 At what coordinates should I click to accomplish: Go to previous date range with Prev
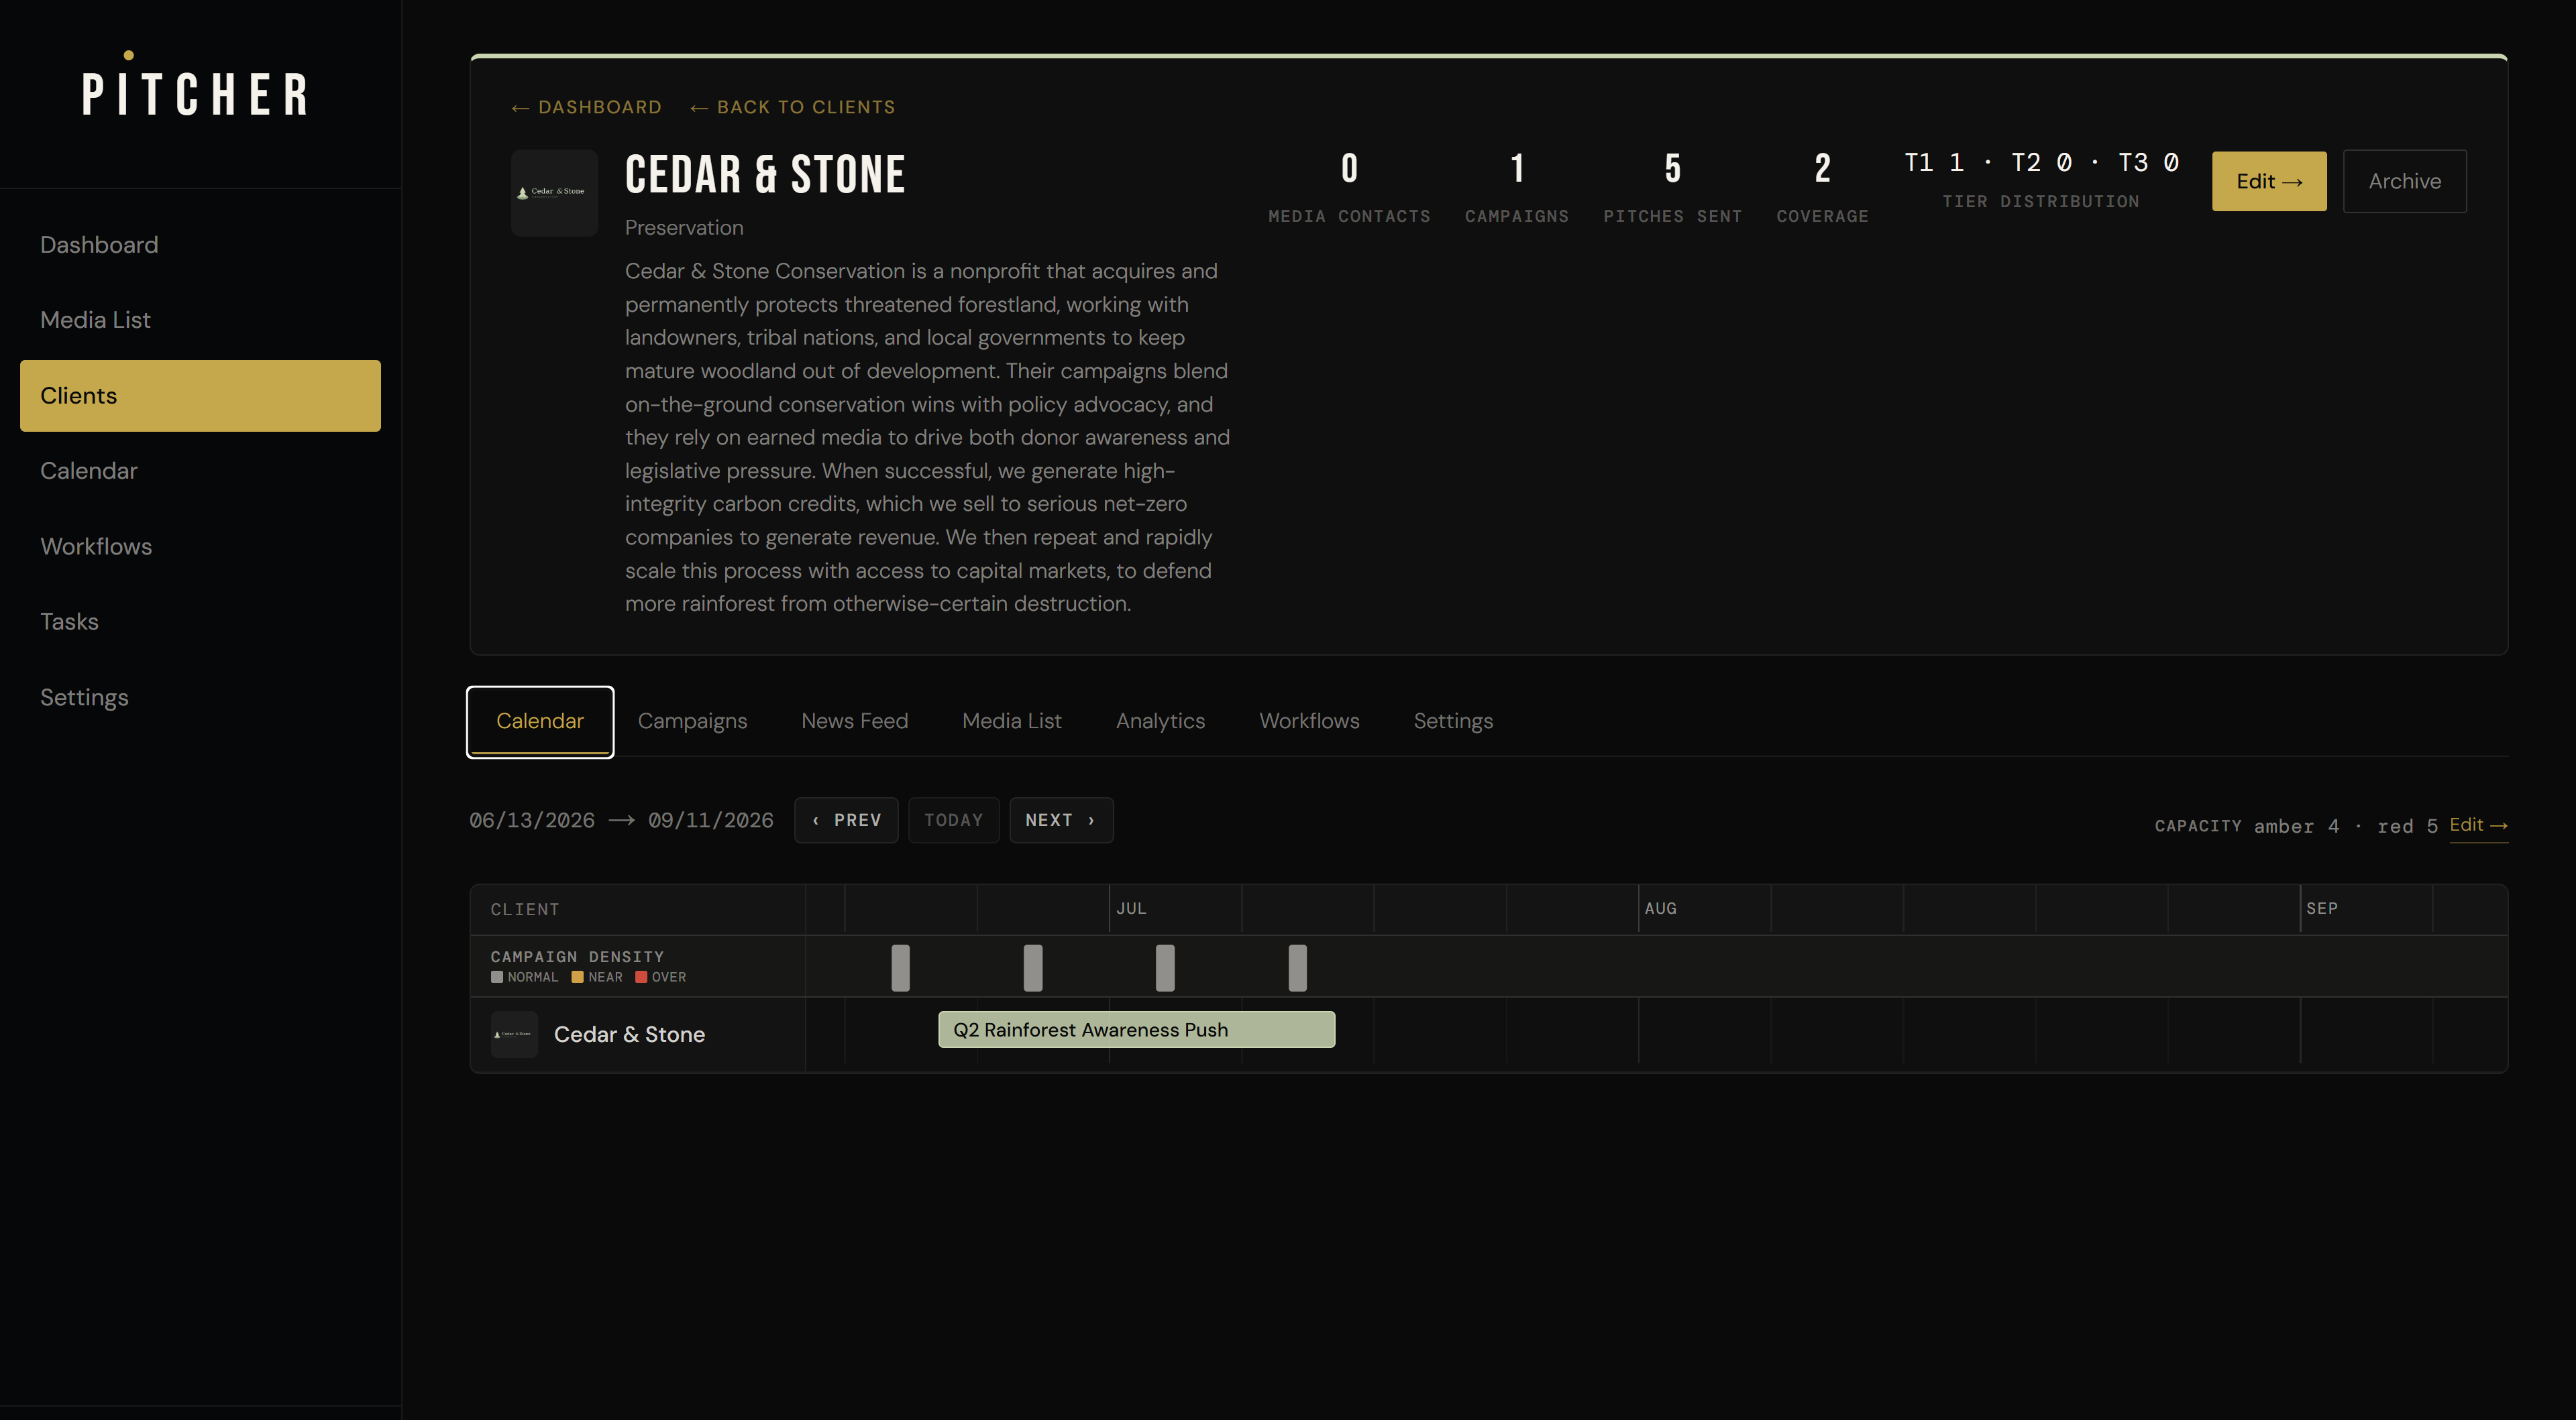click(x=846, y=819)
